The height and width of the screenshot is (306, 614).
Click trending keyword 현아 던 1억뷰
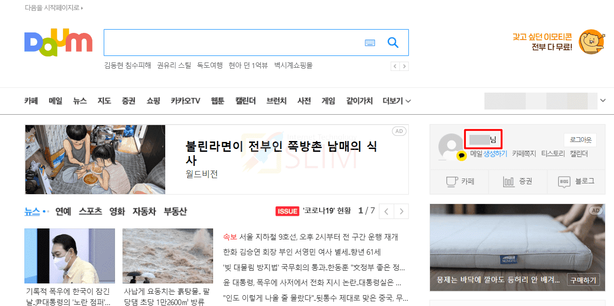248,65
